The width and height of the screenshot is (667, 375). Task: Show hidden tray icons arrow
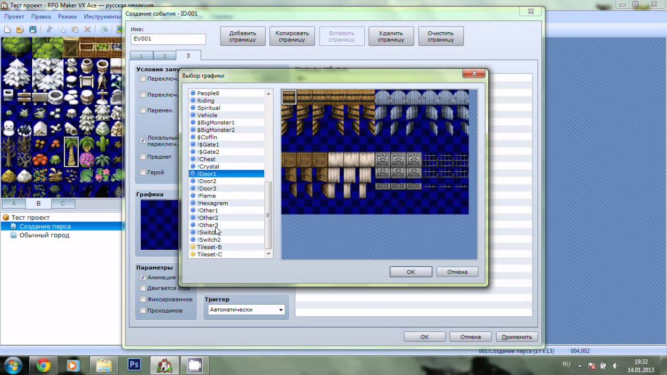580,365
